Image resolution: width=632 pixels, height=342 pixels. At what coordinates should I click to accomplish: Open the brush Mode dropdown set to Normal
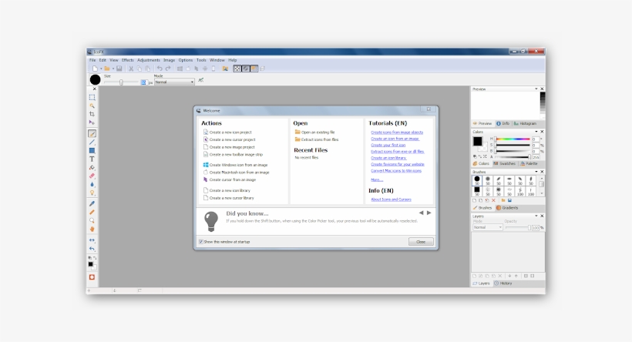point(174,82)
